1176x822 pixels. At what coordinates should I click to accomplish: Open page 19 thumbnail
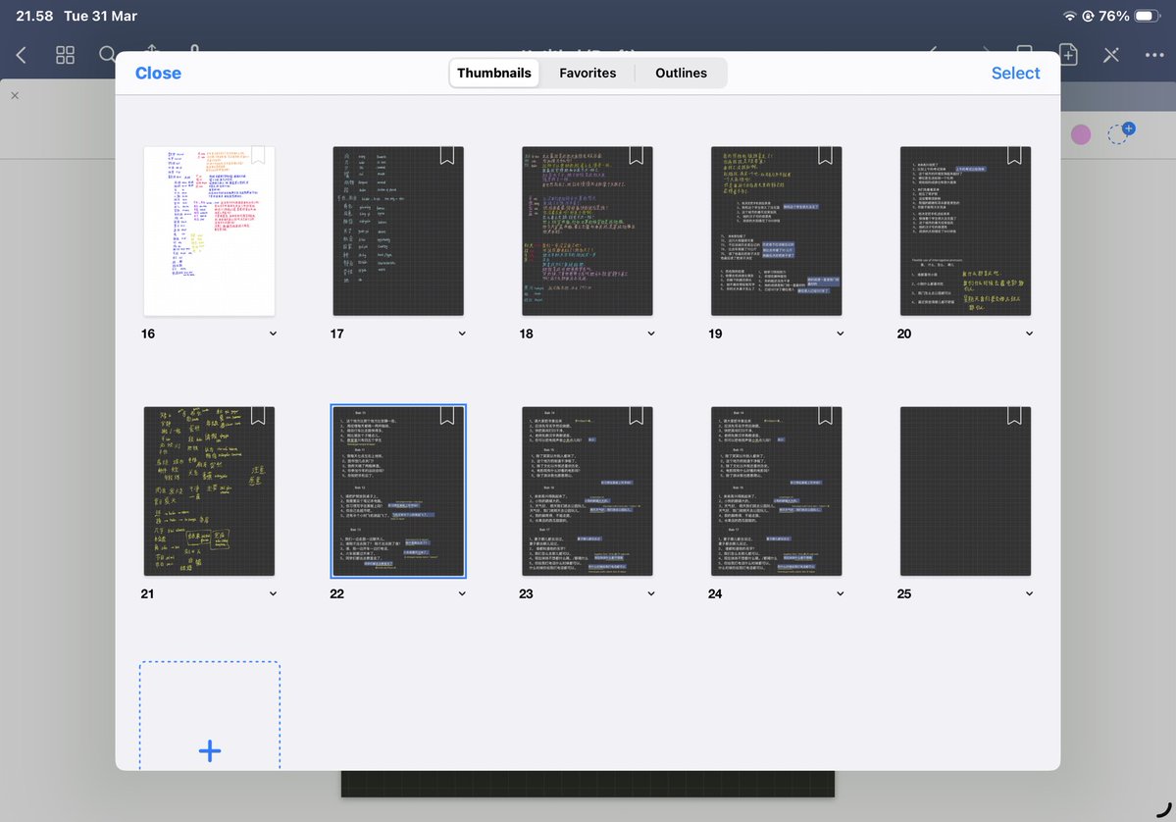(776, 231)
